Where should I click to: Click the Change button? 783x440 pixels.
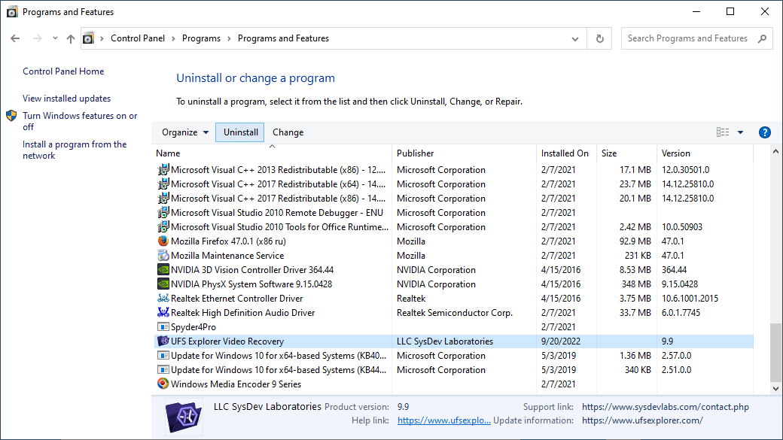point(288,132)
